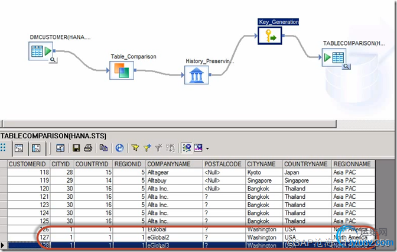Screen dimensions: 397x252
Task: Select customer ID 120 cell
Action: (x=28, y=189)
